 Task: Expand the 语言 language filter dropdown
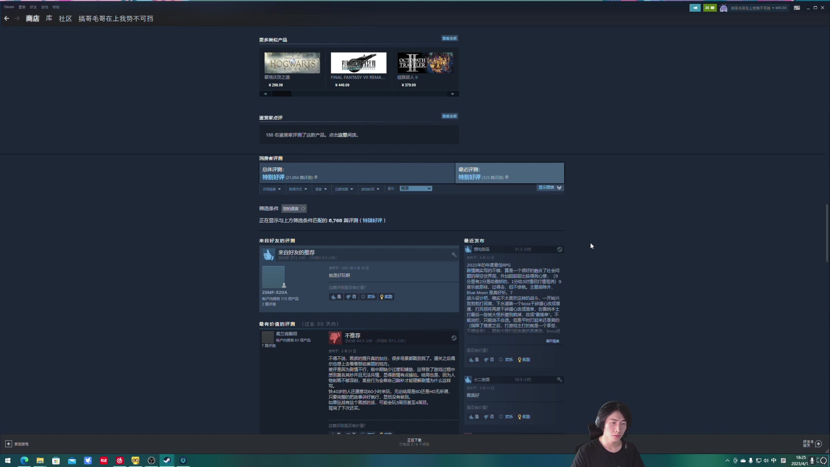coord(321,189)
